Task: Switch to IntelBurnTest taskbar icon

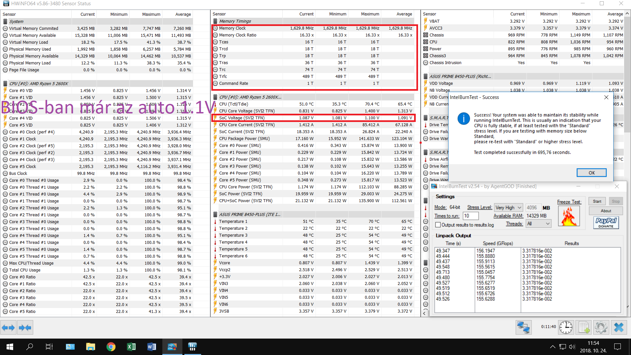Action: pyautogui.click(x=172, y=347)
